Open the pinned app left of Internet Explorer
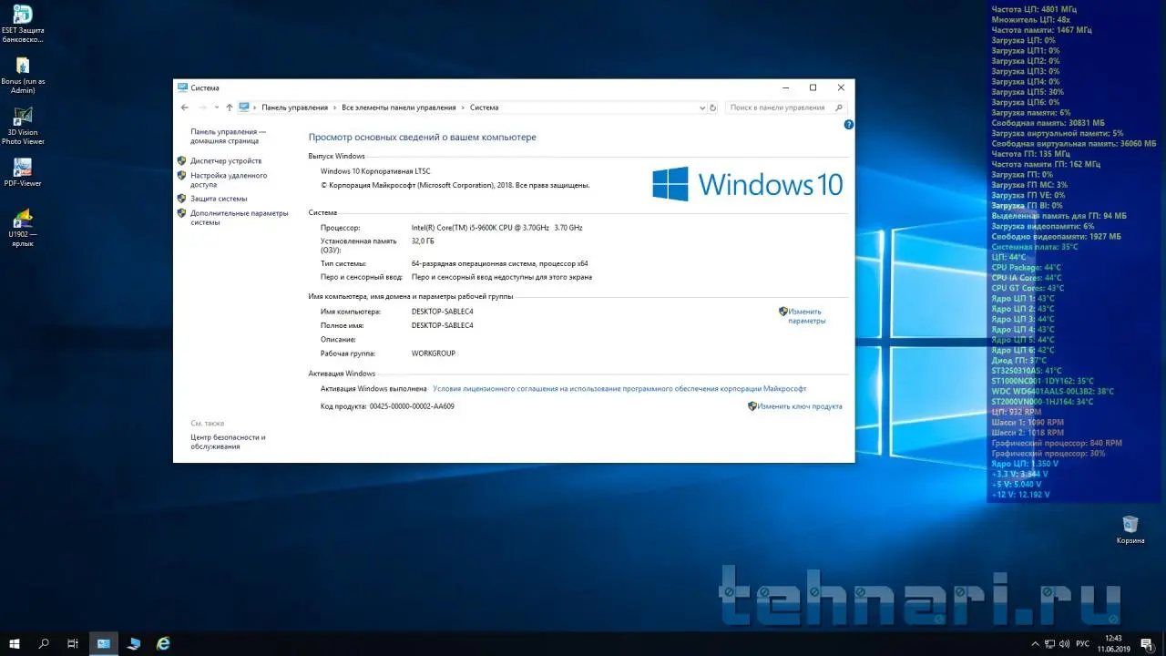The height and width of the screenshot is (656, 1166). [134, 643]
